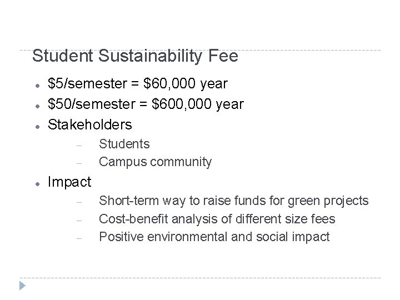Click the dash marker before 'Students'
The width and height of the screenshot is (400, 300).
79,145
